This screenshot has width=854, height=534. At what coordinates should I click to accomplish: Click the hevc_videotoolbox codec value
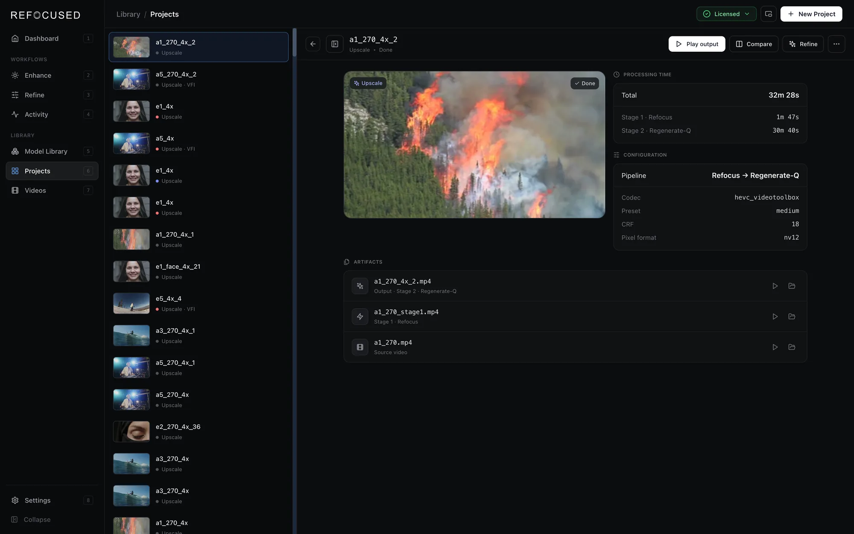point(766,197)
